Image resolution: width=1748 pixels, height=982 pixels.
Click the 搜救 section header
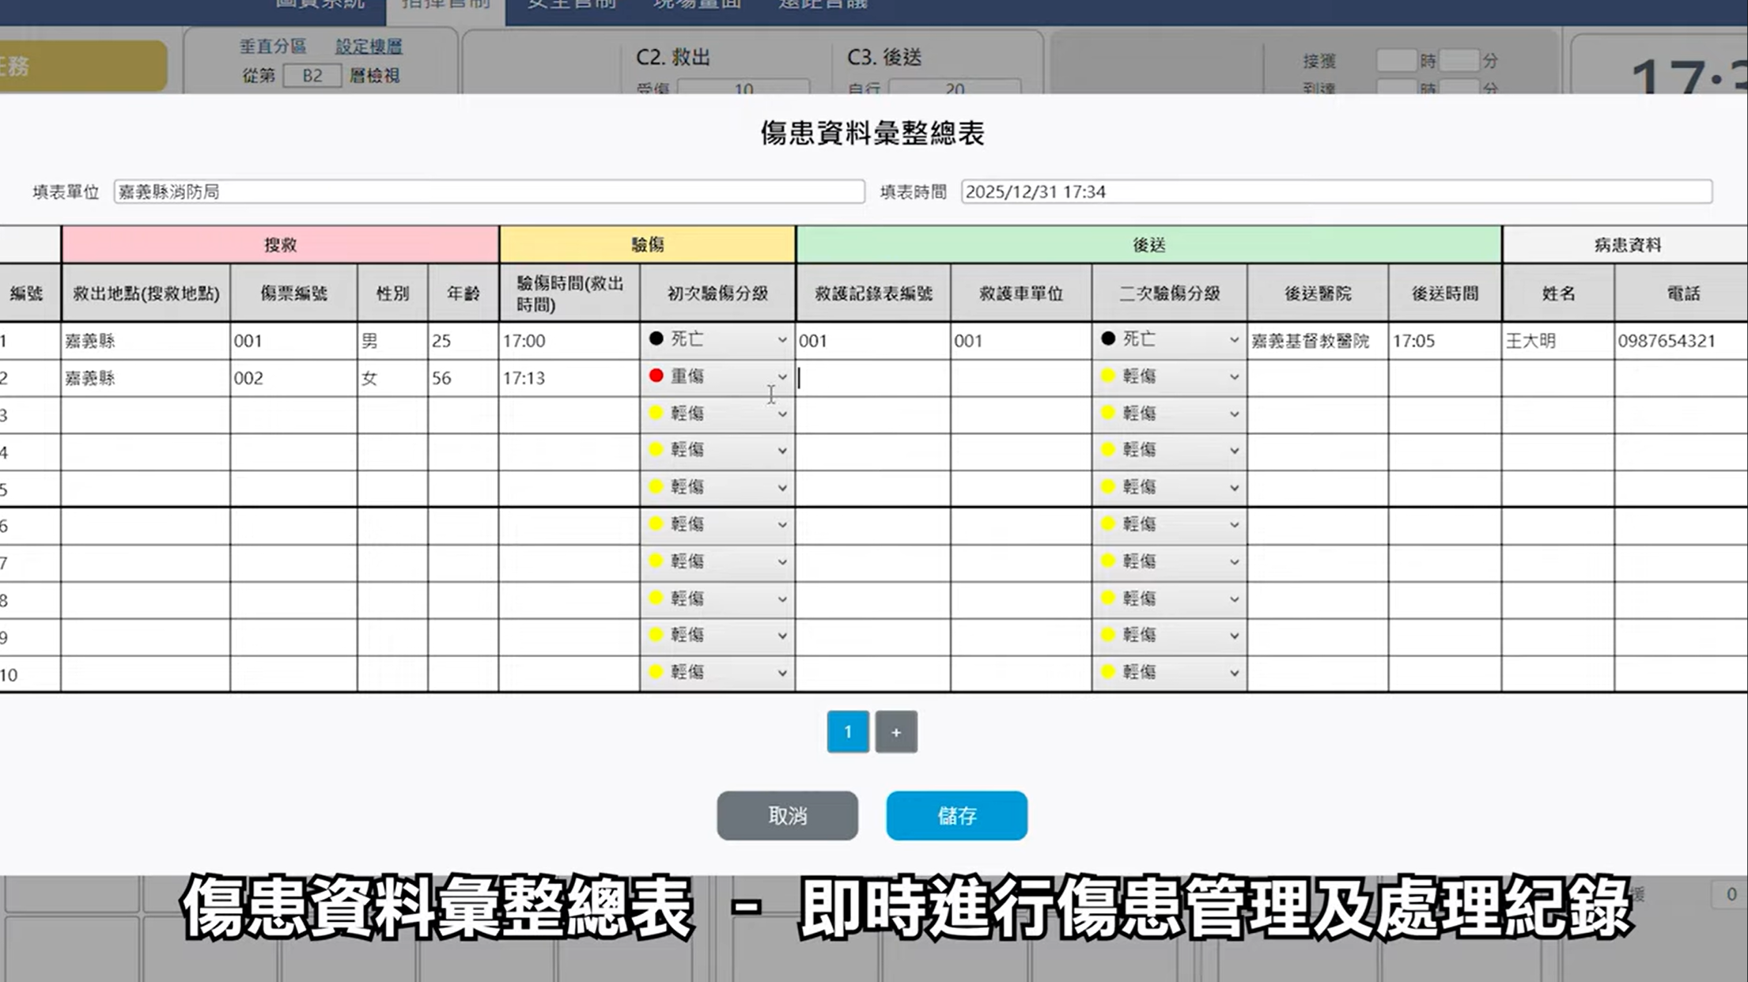point(280,244)
